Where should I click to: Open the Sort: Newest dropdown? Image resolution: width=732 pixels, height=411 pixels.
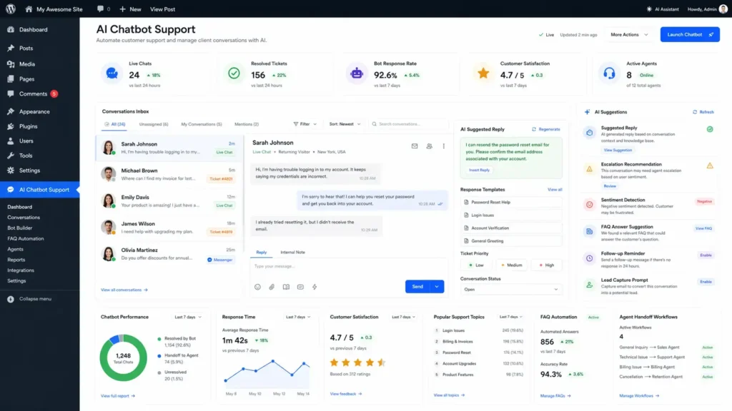[x=345, y=124]
